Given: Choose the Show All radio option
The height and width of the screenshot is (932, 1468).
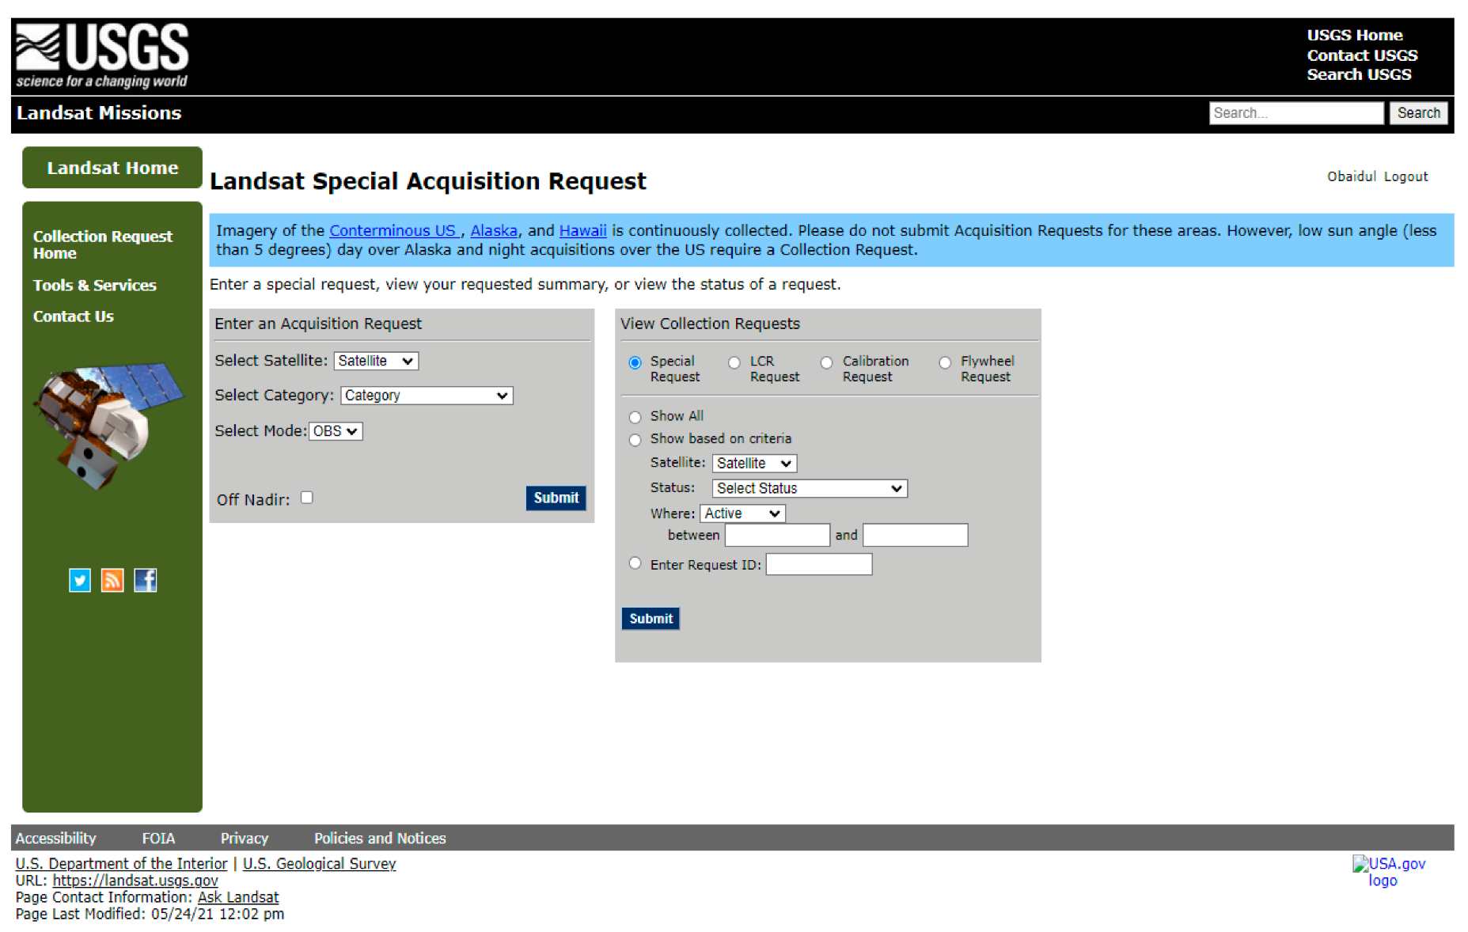Looking at the screenshot, I should tap(635, 417).
